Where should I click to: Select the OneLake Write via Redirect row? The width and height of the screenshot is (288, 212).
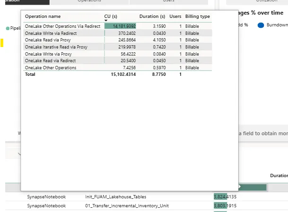click(118, 33)
